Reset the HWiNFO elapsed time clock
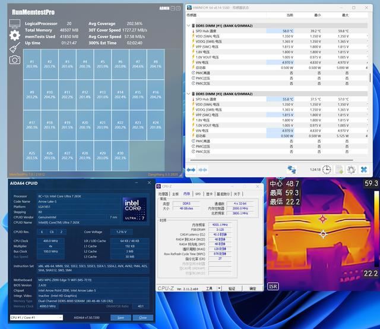The width and height of the screenshot is (380, 329). click(327, 170)
